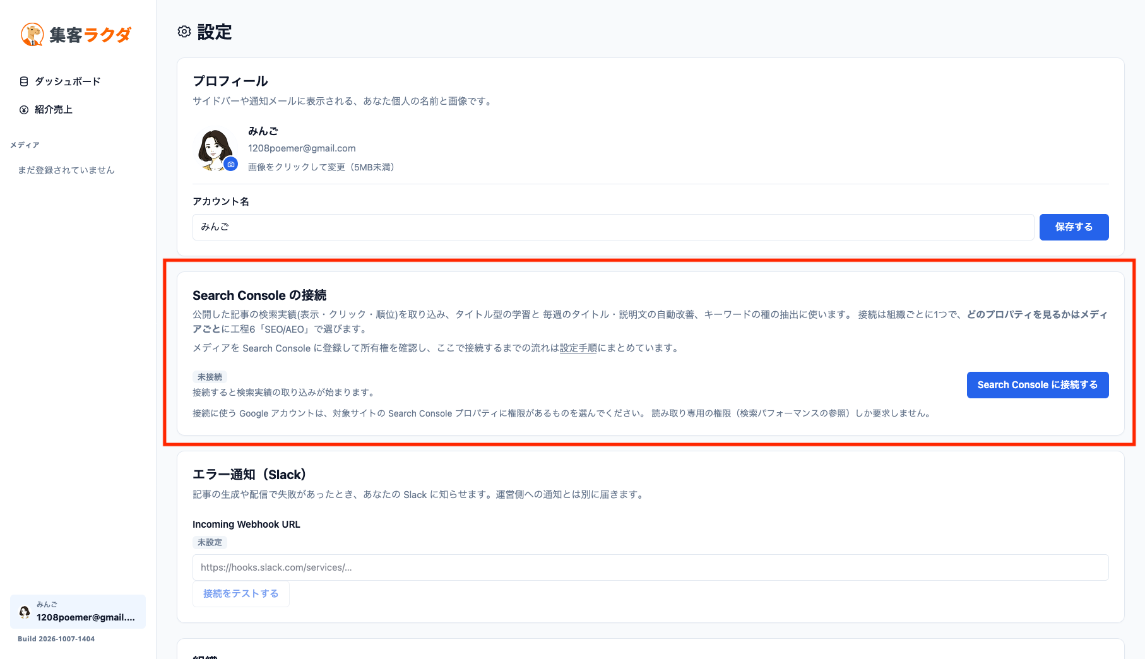This screenshot has height=659, width=1145.
Task: Click the sidebar text まだ登録されていません
Action: coord(66,170)
